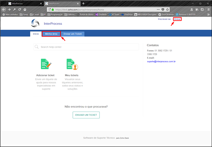Click the Adicionar ticket heading
212x147 pixels.
tap(45, 75)
